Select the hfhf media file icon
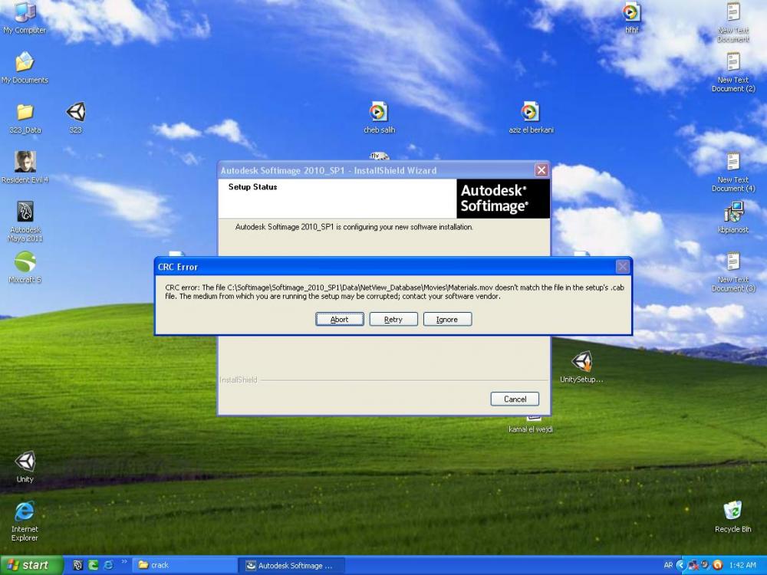 (631, 18)
